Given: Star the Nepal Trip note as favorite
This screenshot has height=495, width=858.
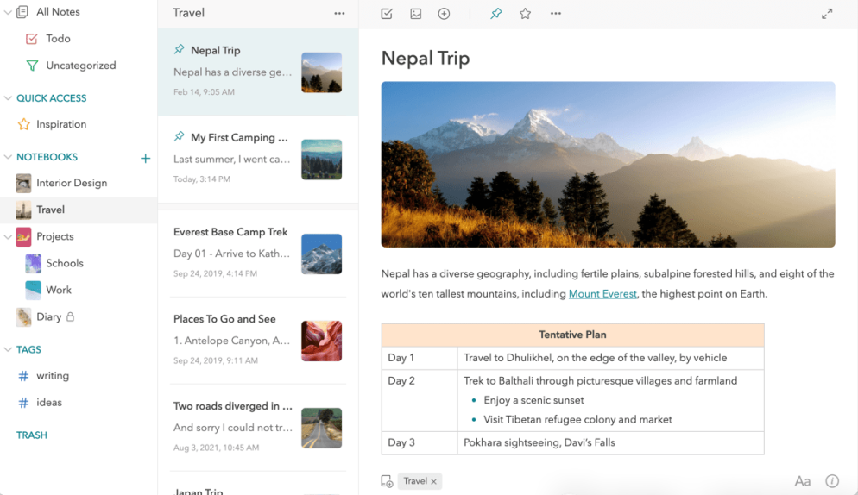Looking at the screenshot, I should [x=526, y=14].
